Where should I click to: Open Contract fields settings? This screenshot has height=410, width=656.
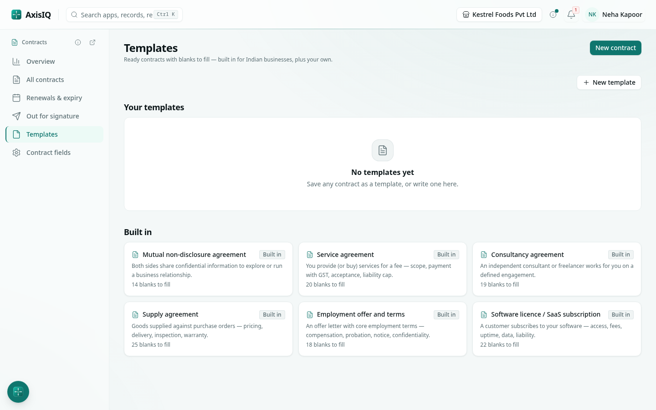pyautogui.click(x=55, y=153)
